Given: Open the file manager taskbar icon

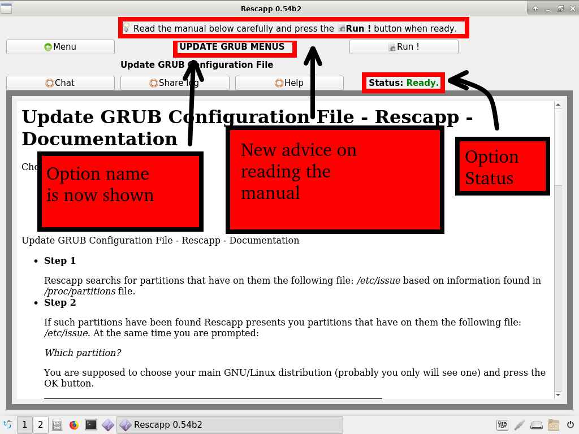Looking at the screenshot, I should click(x=57, y=425).
